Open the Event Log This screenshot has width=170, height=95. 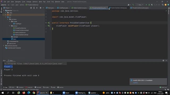click(163, 87)
